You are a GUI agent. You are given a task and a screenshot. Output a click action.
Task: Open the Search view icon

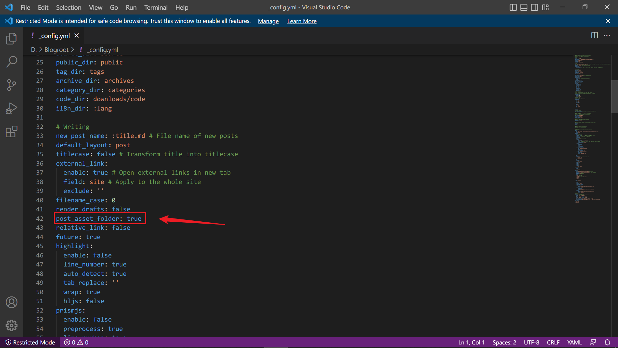[x=12, y=62]
